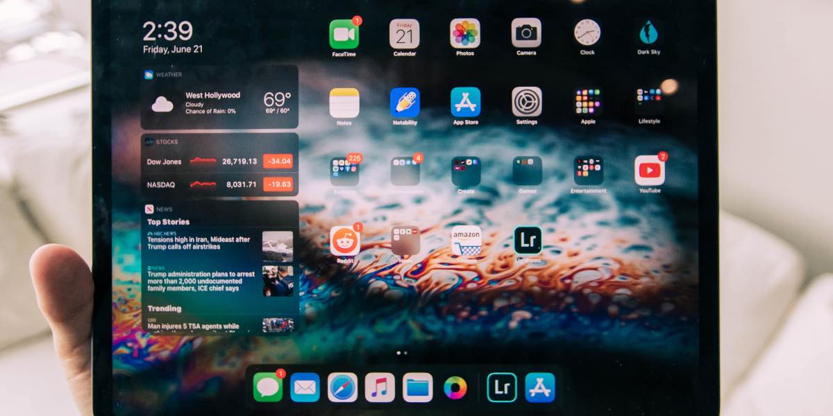Open the folder between Reddit and Amazon
The width and height of the screenshot is (833, 416).
pyautogui.click(x=405, y=241)
